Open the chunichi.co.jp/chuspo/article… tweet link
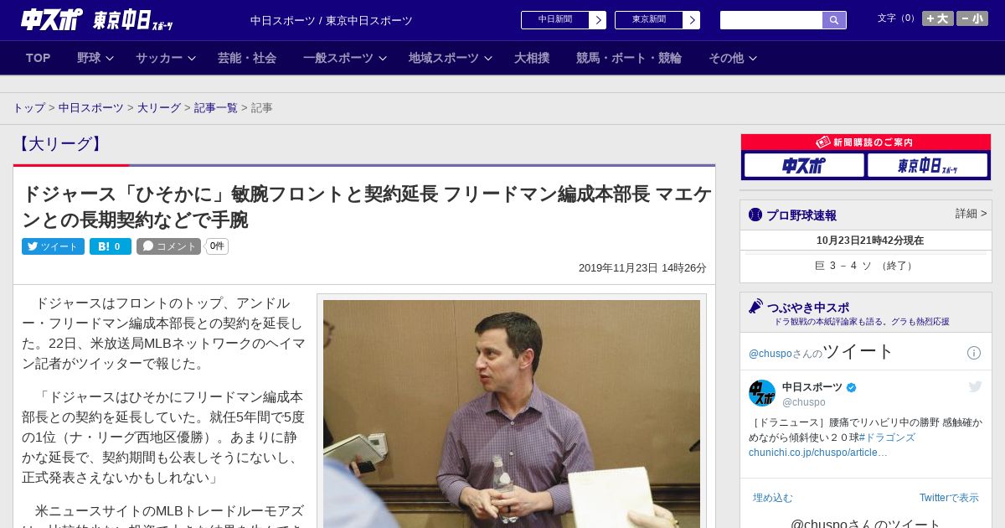 pyautogui.click(x=818, y=453)
